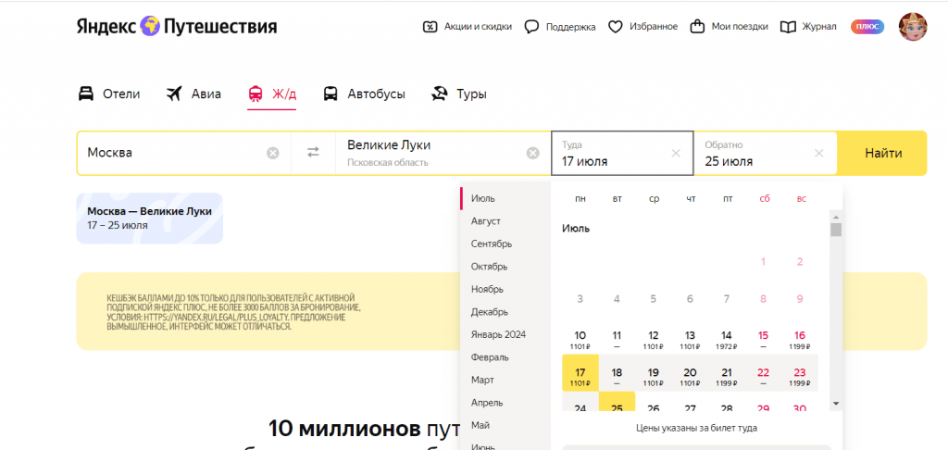Viewport: 948px width, 450px height.
Task: Click the Авиа airplane icon
Action: (x=174, y=94)
